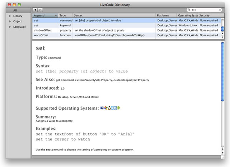Click syntax cell 'set the shadowOffset of object to pixels'

[99, 30]
